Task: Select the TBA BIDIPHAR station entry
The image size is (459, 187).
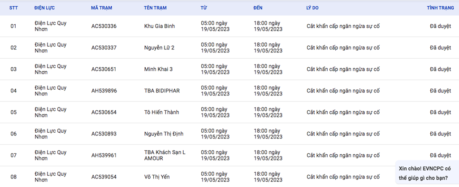Action: pyautogui.click(x=162, y=91)
